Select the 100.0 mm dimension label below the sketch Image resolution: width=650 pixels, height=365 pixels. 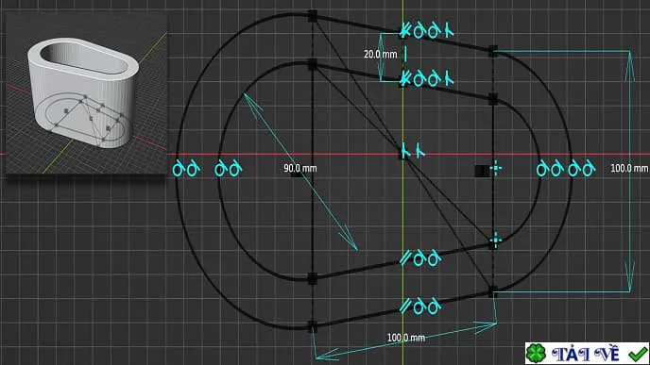coord(406,338)
